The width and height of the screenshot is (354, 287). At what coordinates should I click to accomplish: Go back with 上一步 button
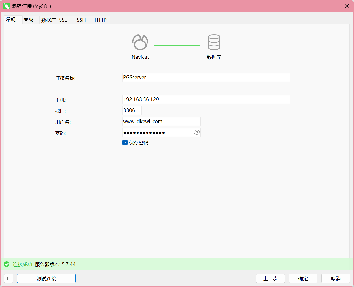point(271,278)
